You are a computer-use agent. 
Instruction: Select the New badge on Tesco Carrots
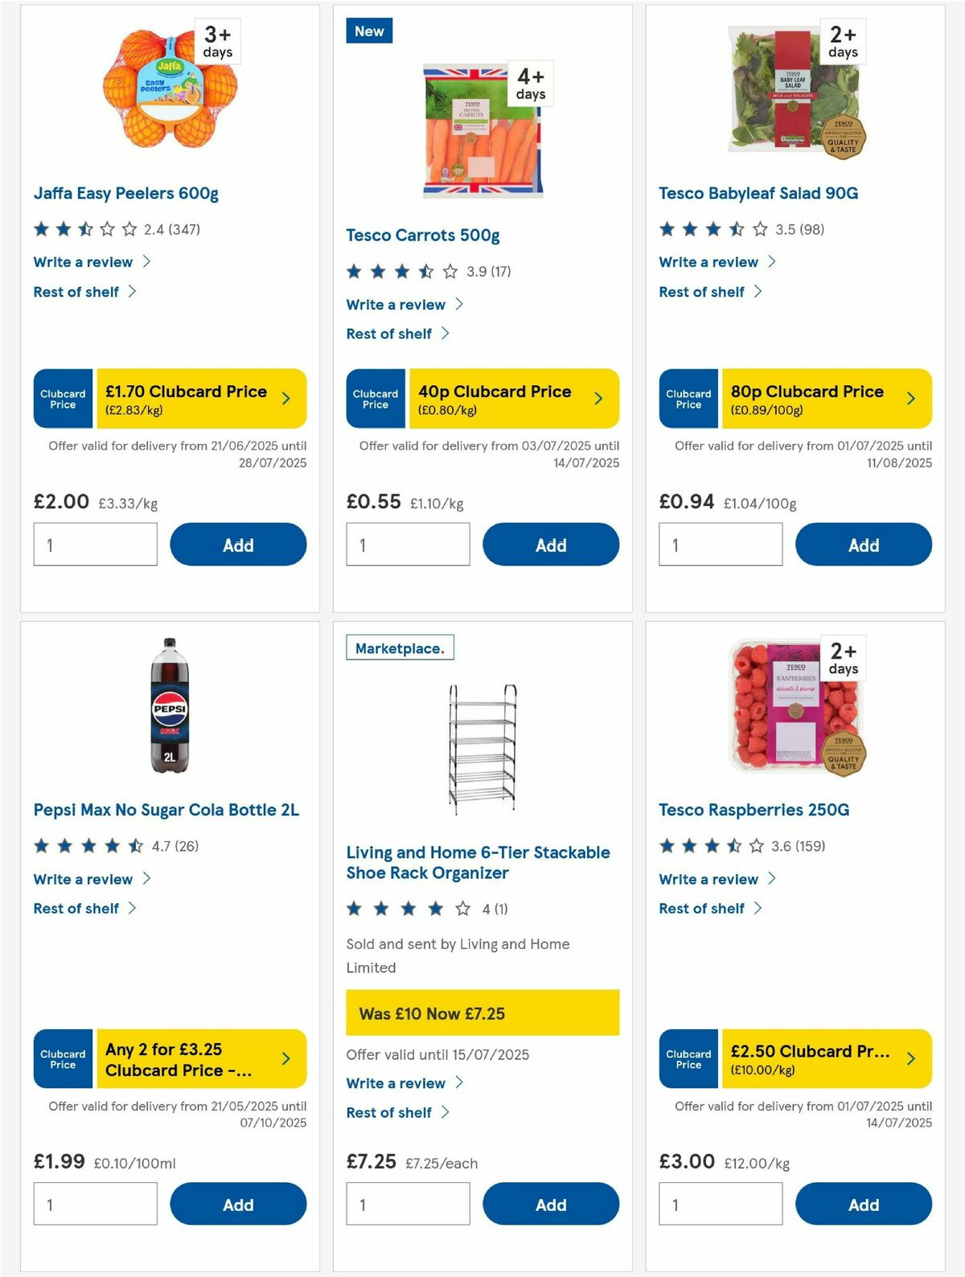tap(369, 31)
